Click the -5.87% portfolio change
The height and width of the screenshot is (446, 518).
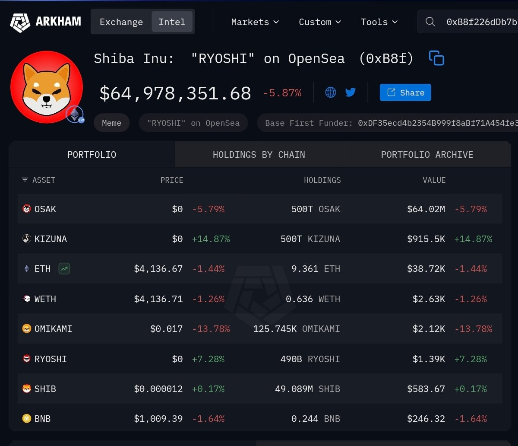click(x=282, y=92)
